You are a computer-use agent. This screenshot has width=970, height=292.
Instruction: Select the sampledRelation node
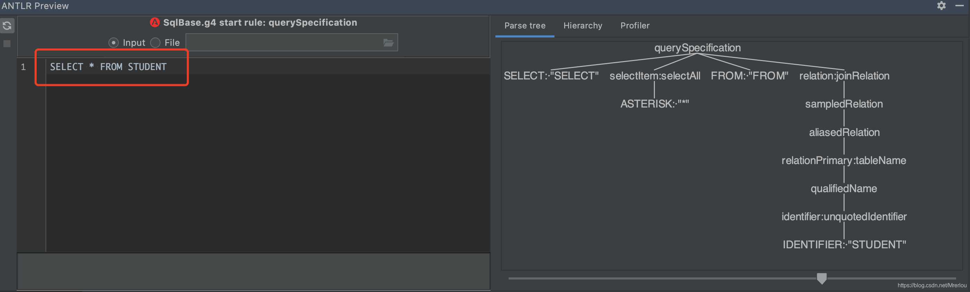844,104
